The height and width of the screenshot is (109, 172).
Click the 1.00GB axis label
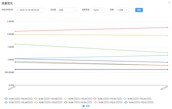tap(11, 60)
